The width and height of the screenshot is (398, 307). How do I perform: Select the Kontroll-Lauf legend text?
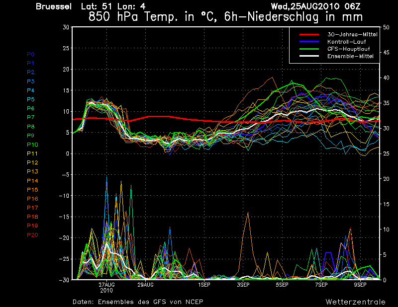[346, 42]
